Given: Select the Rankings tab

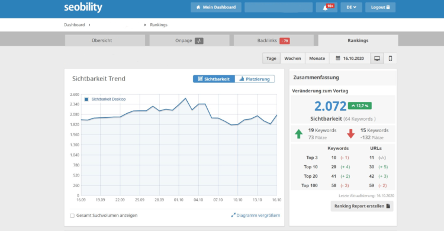Looking at the screenshot, I should click(358, 40).
